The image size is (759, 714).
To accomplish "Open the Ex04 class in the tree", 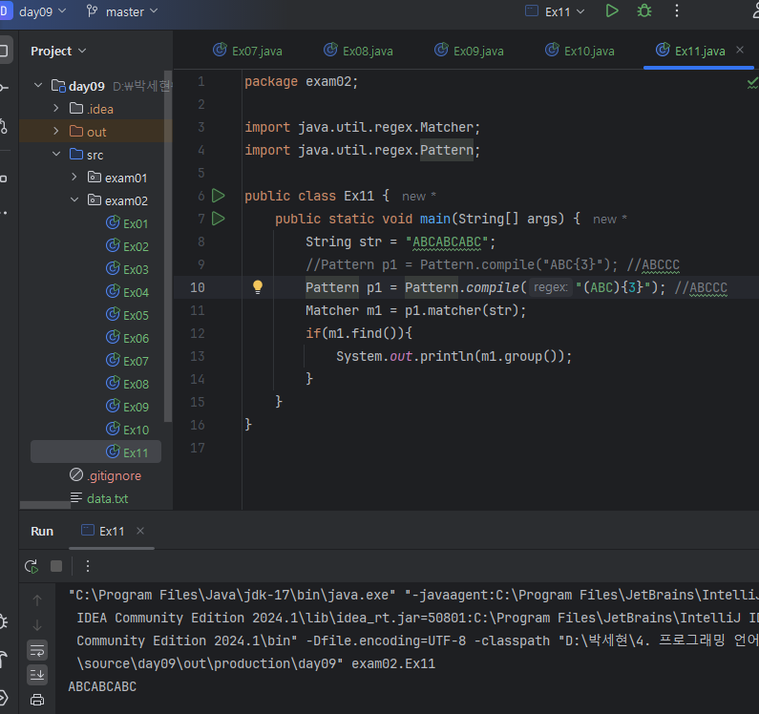I will (x=127, y=292).
